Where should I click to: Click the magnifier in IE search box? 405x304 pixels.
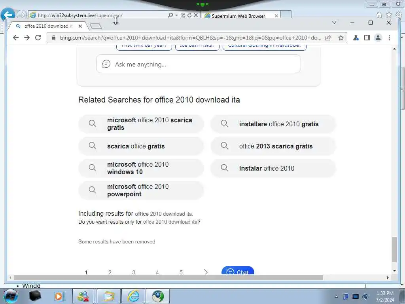click(x=170, y=15)
